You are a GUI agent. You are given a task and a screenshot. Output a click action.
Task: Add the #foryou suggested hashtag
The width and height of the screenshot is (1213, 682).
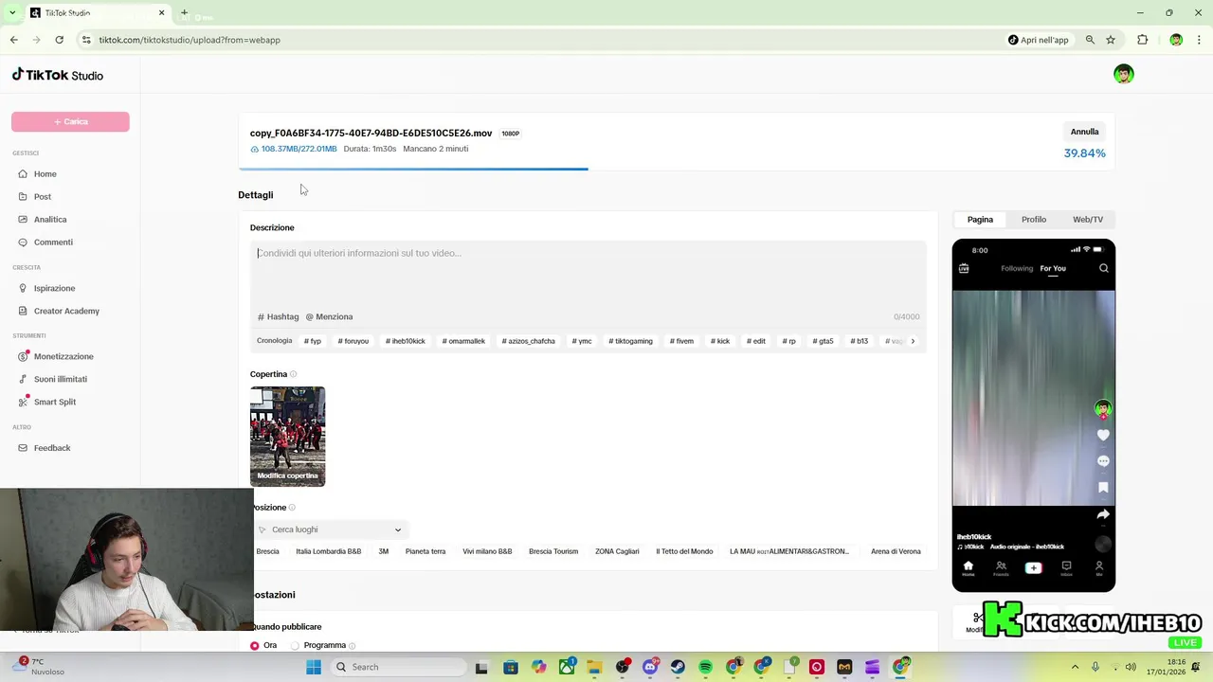click(x=353, y=341)
